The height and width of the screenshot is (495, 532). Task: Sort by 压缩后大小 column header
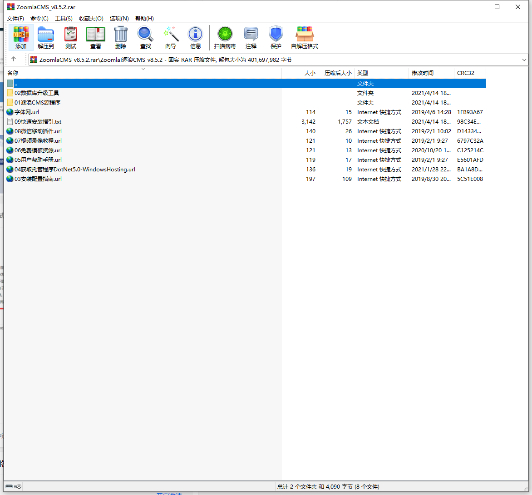click(336, 73)
